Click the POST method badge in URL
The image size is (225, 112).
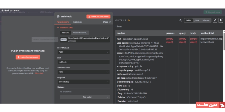coord(64,39)
